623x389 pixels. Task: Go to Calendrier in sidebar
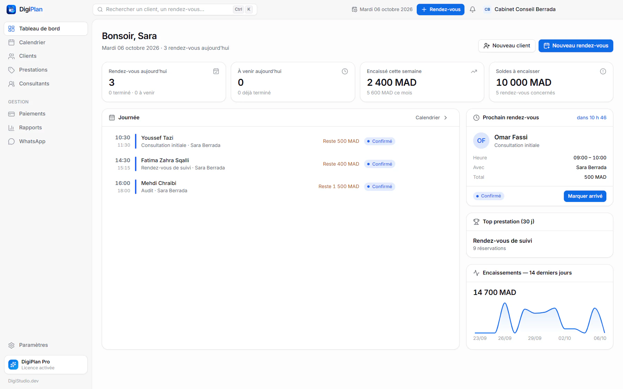coord(46,43)
